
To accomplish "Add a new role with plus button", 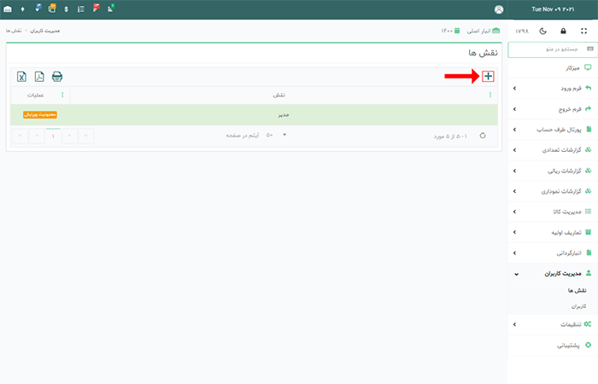I will 488,76.
